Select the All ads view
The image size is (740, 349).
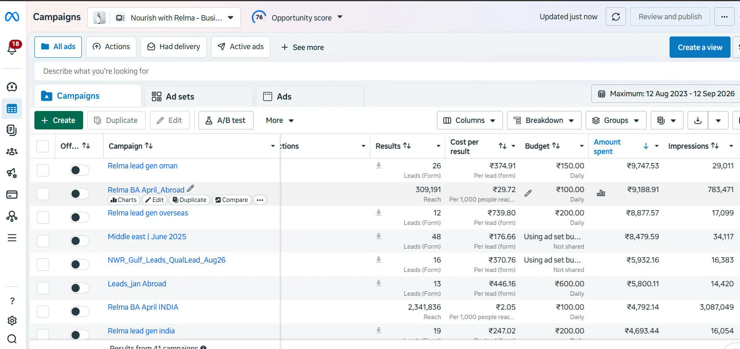(x=58, y=47)
